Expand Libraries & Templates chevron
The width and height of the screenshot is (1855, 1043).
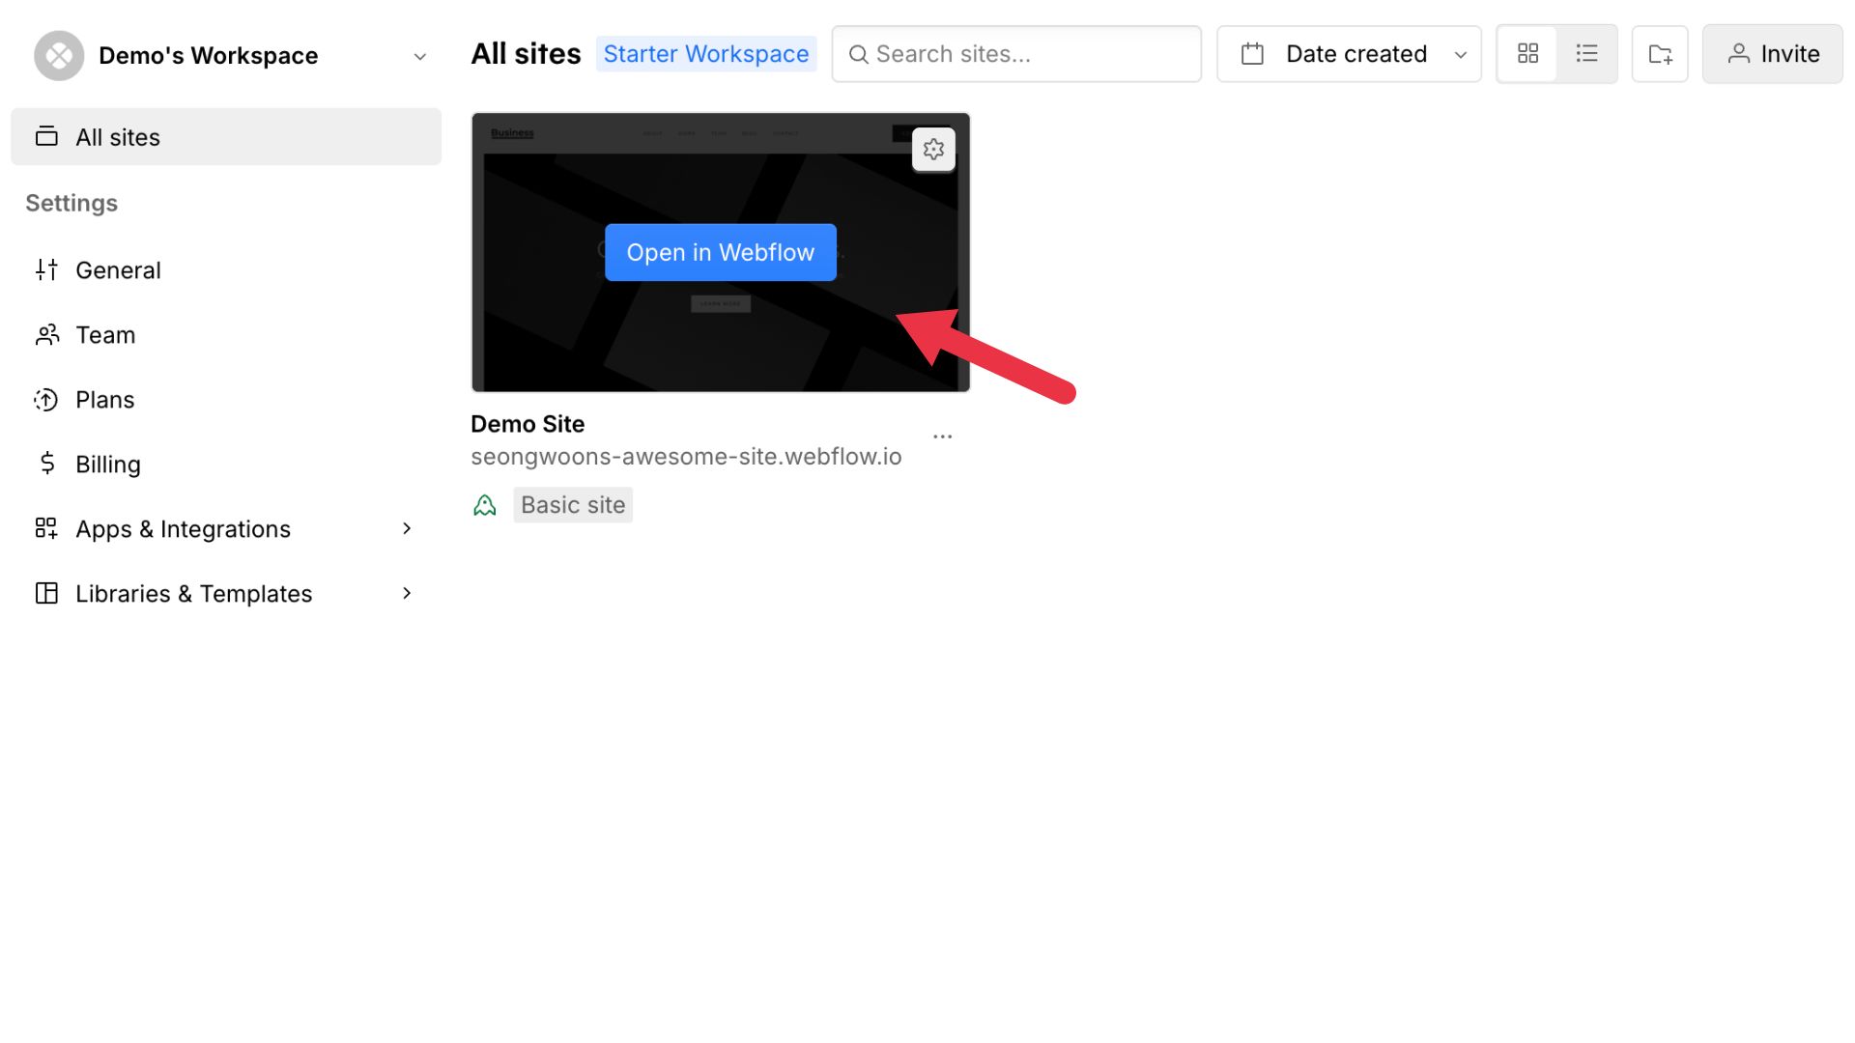point(407,593)
